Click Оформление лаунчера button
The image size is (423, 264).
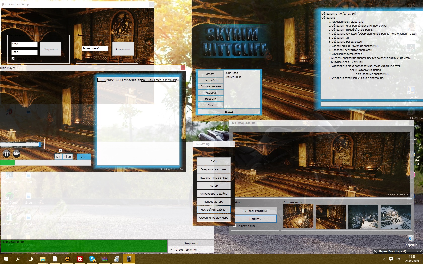[214, 218]
